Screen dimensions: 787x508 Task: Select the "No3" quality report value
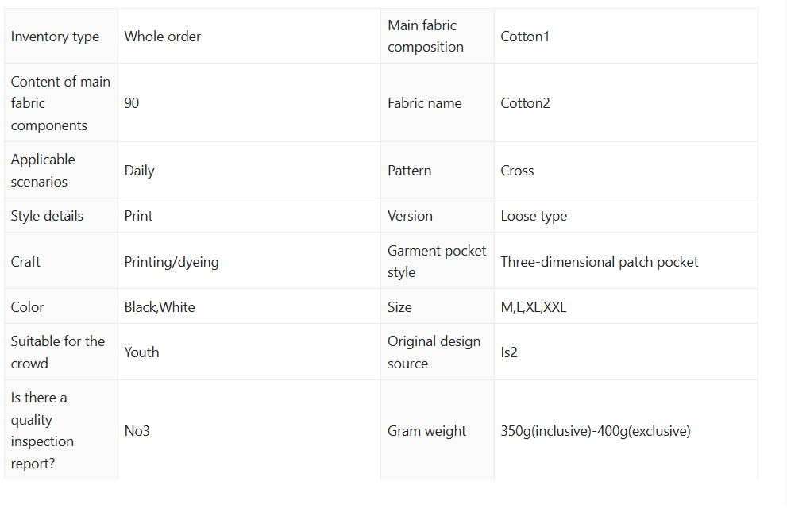(137, 431)
